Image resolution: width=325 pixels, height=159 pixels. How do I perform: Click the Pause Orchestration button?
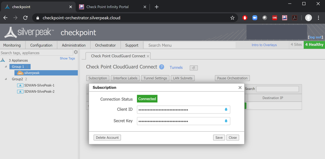(232, 78)
